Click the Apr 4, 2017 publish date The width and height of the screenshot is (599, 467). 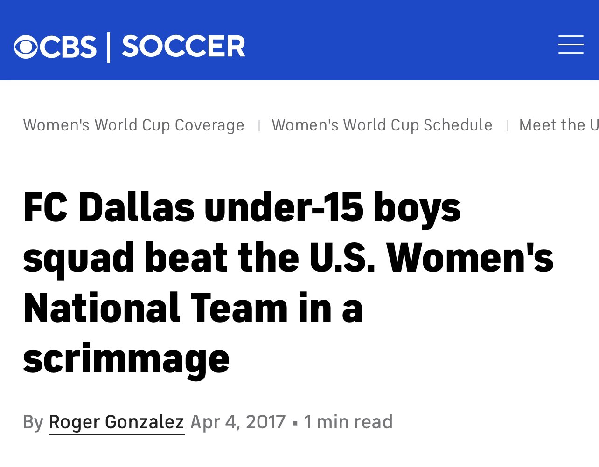point(238,422)
